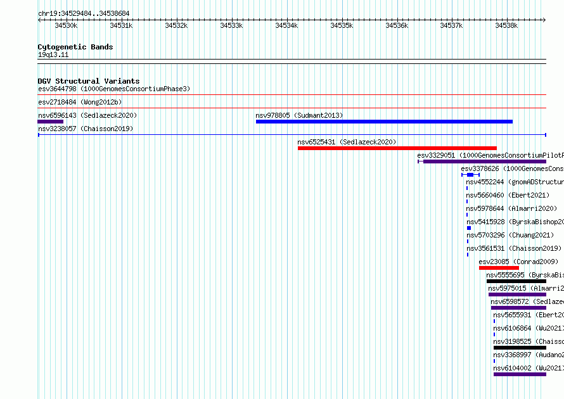Click the 34532k ruler position
The height and width of the screenshot is (399, 564).
click(x=176, y=25)
